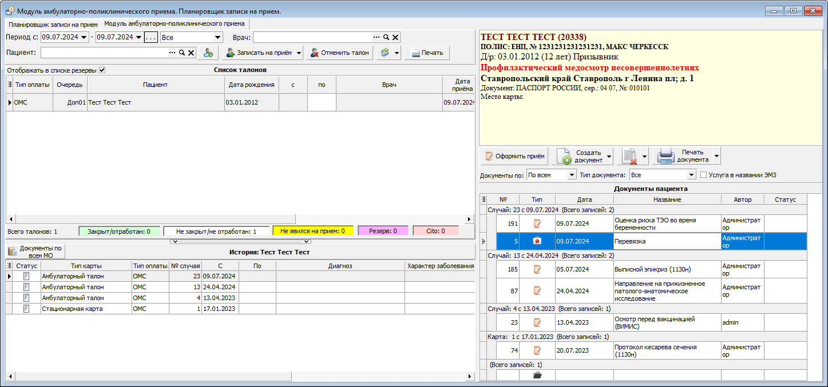Image resolution: width=828 pixels, height=387 pixels.
Task: Open the Тип документа dropdown
Action: click(x=691, y=175)
